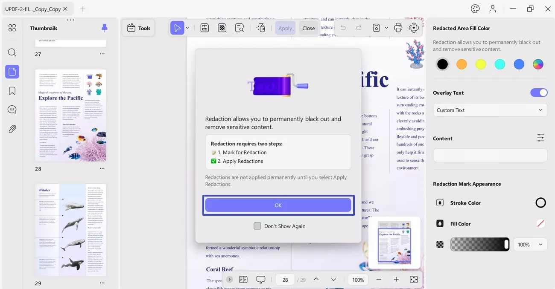Open the user account icon
The image size is (555, 289).
[x=493, y=9]
